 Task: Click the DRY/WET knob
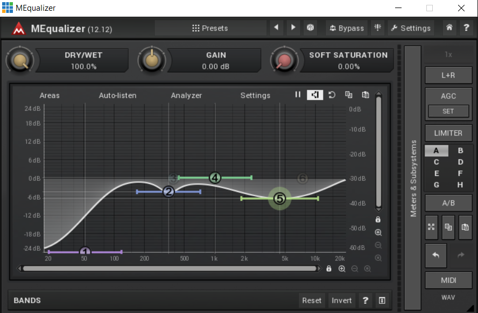pyautogui.click(x=20, y=60)
